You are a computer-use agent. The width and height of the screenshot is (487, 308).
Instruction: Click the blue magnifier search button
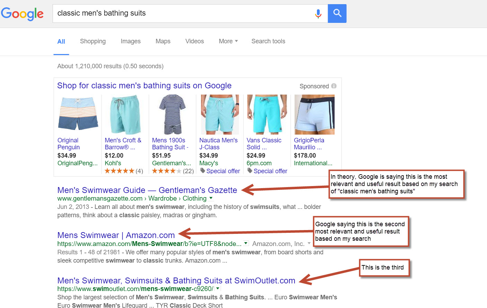pyautogui.click(x=337, y=14)
